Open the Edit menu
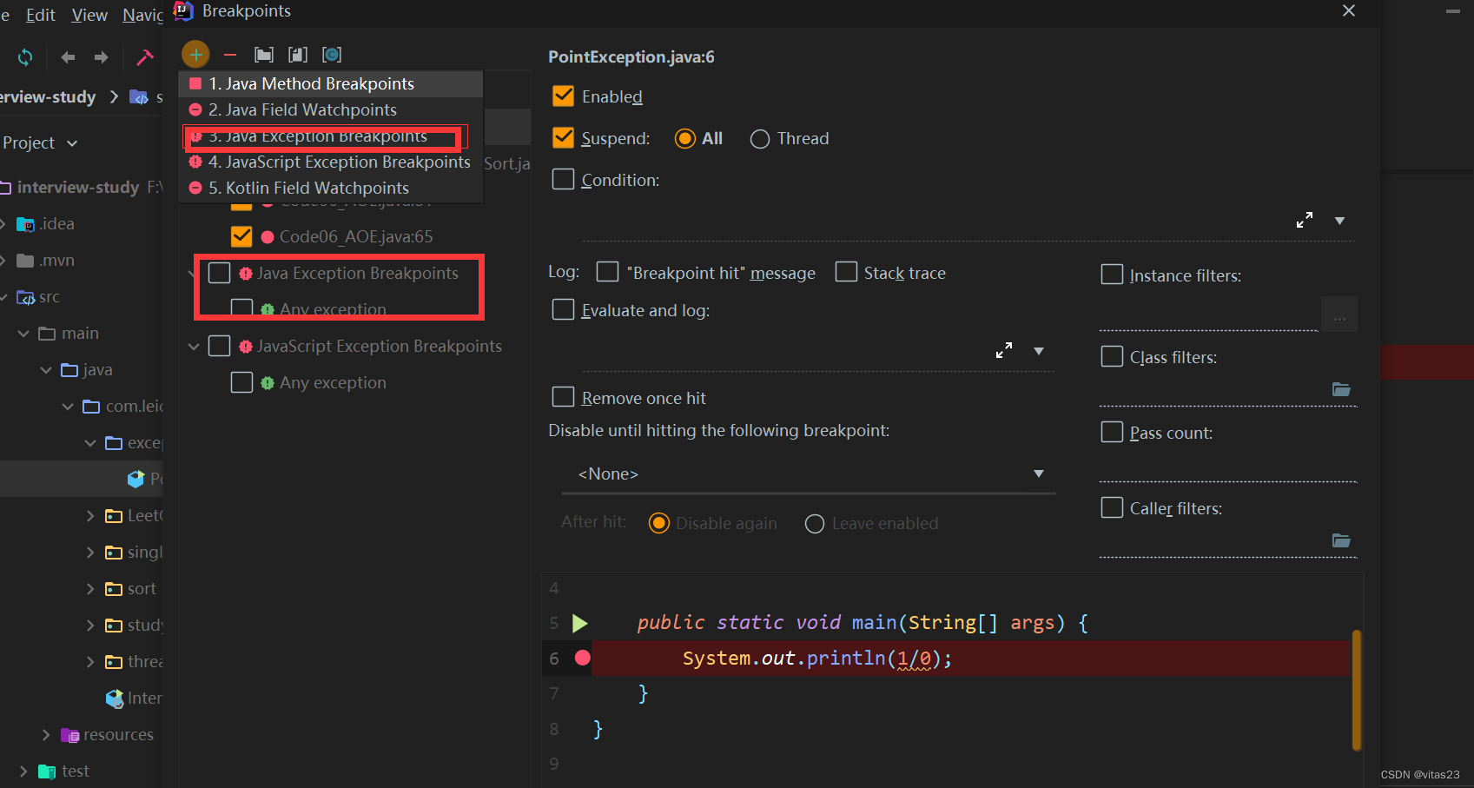The image size is (1474, 788). tap(40, 15)
